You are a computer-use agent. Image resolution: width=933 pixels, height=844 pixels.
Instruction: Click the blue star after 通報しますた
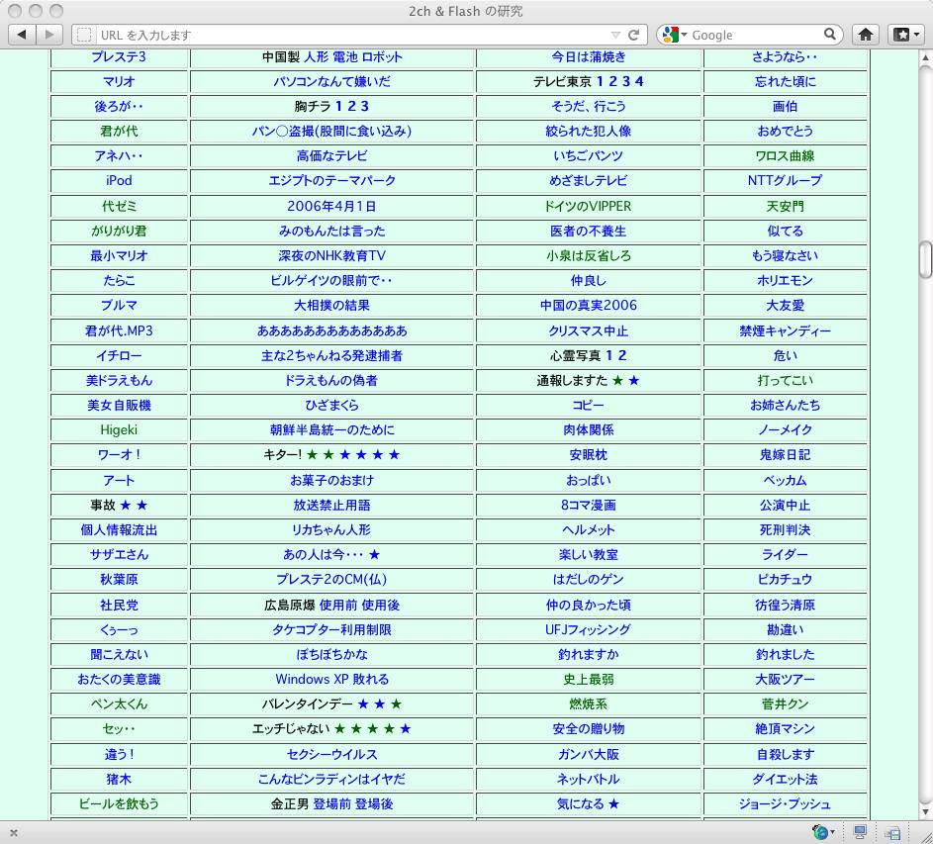click(634, 380)
